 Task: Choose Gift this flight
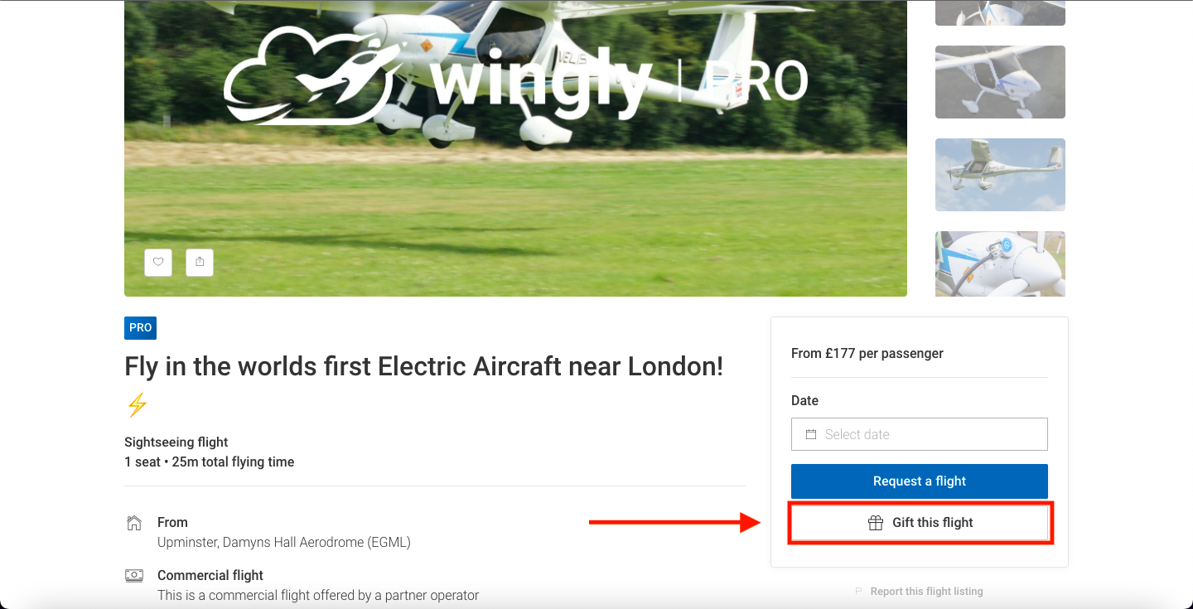point(920,523)
